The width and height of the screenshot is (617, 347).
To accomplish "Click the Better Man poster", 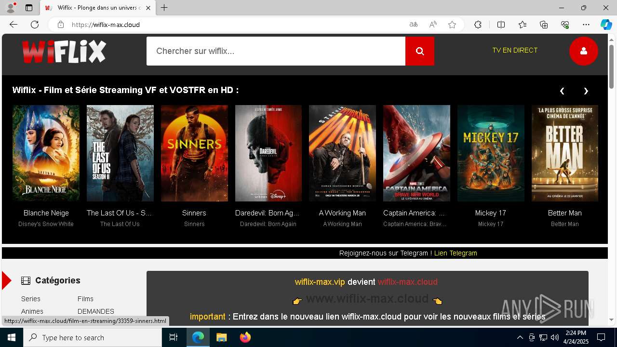I will [x=565, y=153].
